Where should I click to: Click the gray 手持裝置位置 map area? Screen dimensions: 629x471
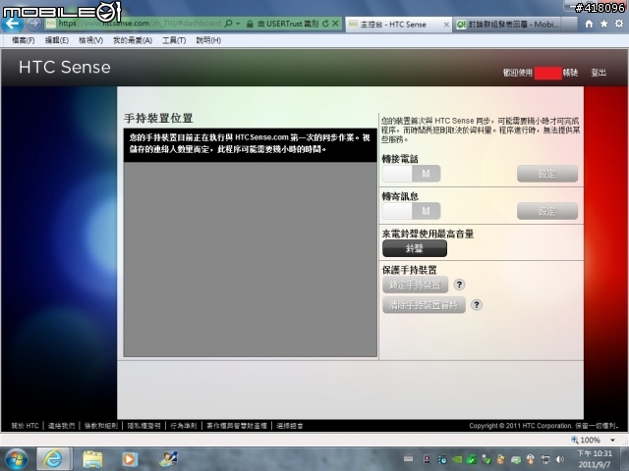(251, 259)
